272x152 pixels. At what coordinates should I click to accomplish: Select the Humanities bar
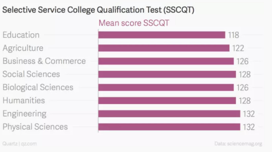[x=167, y=101]
